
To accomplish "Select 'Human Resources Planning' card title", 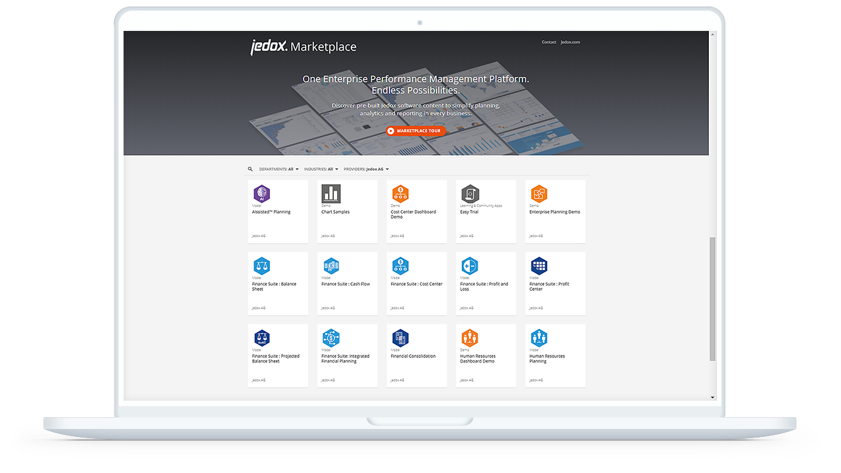I will coord(547,359).
